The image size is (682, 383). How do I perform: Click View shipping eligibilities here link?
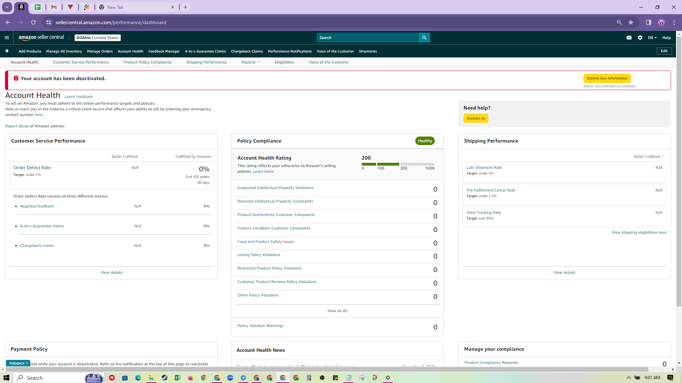639,232
